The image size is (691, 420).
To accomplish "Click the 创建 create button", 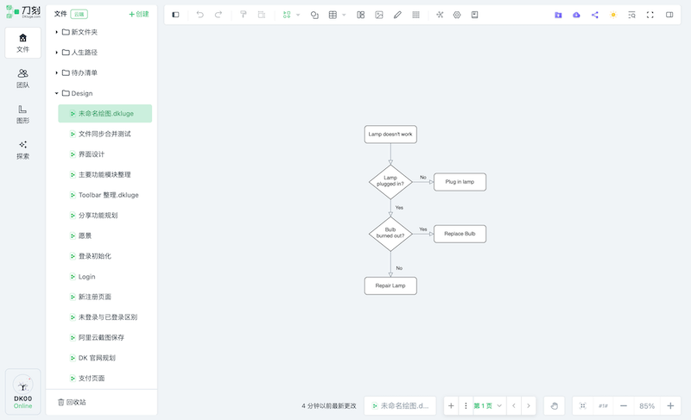I will pyautogui.click(x=138, y=14).
